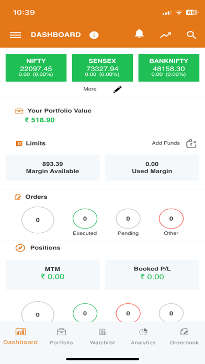The image size is (205, 364).
Task: Open the Margin Available card
Action: (53, 168)
